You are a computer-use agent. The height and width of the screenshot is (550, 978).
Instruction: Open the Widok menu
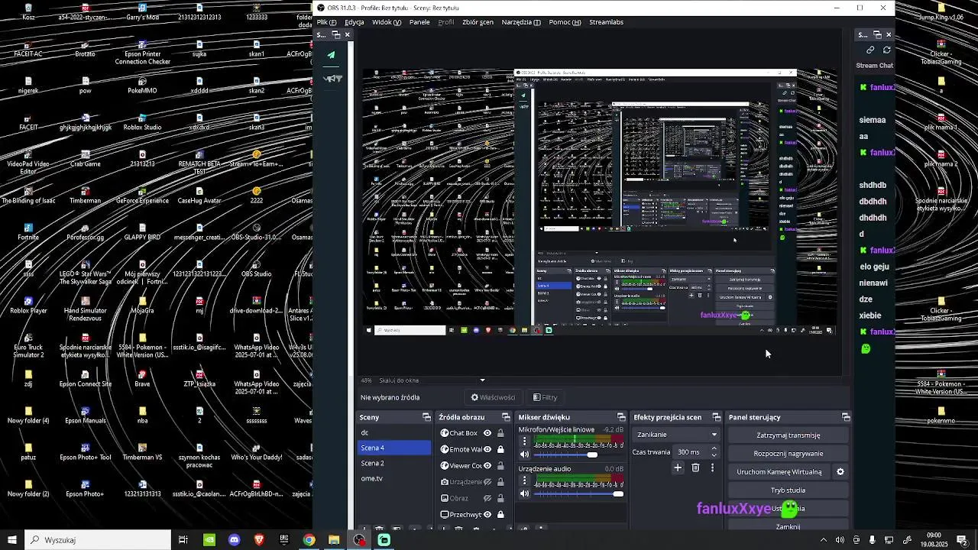pyautogui.click(x=387, y=22)
